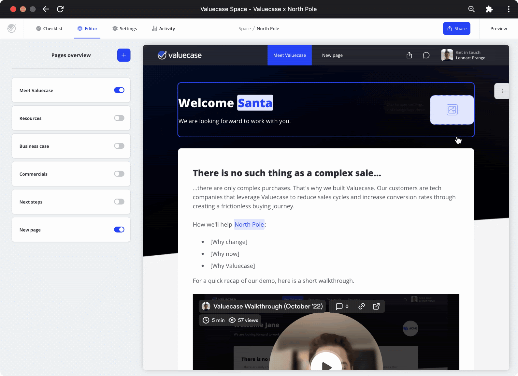This screenshot has height=376, width=518.
Task: Click the video author's small avatar
Action: tap(206, 306)
